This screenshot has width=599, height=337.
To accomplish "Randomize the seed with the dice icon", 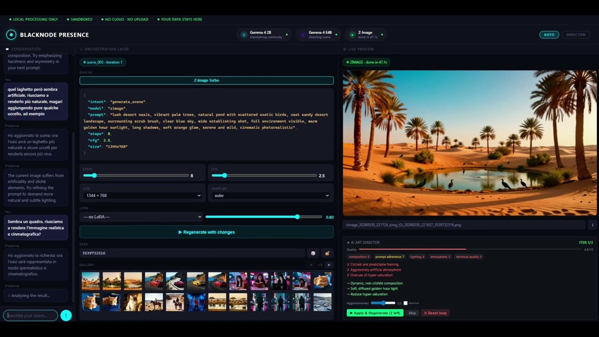I will point(313,253).
